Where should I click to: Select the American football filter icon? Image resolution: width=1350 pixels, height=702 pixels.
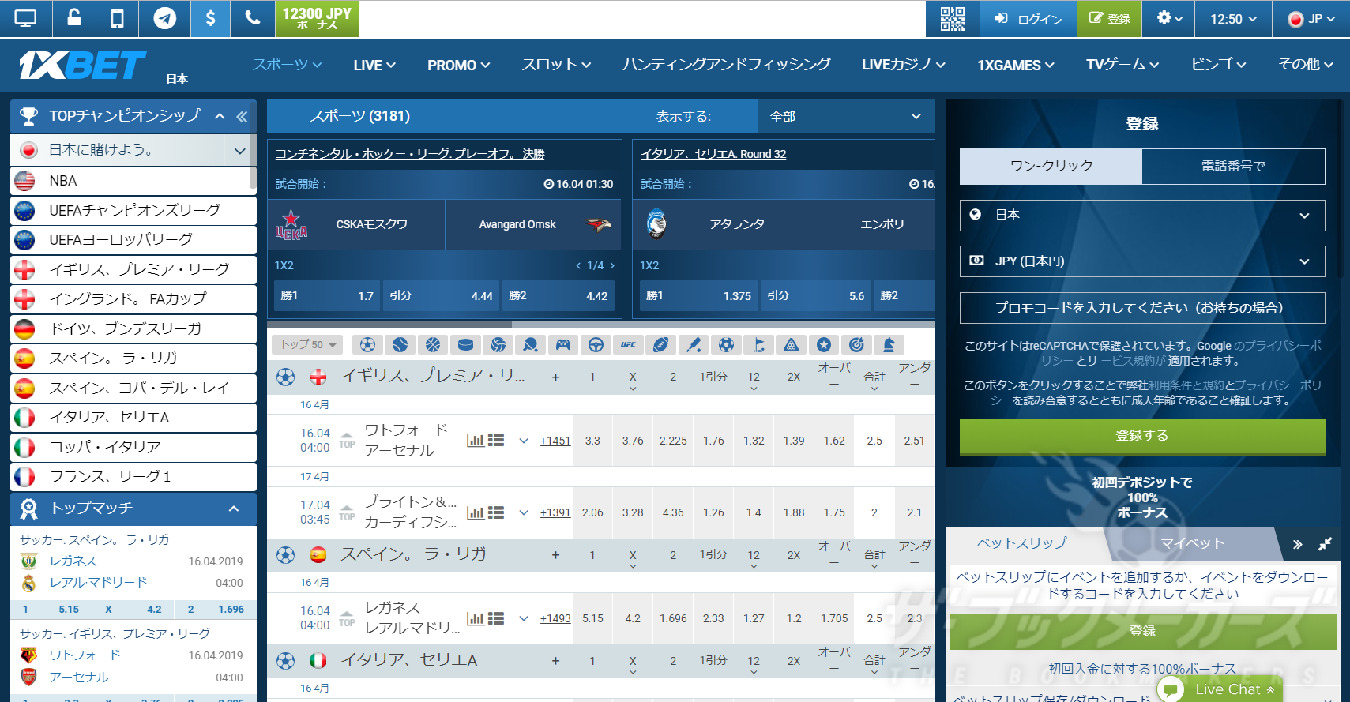click(x=661, y=344)
